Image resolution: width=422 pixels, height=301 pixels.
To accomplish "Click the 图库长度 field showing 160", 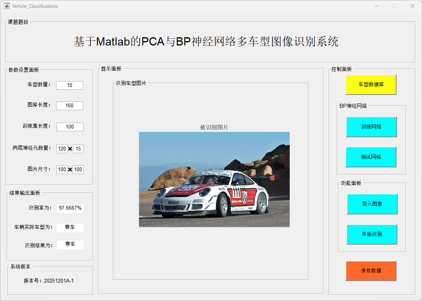I will (x=69, y=106).
